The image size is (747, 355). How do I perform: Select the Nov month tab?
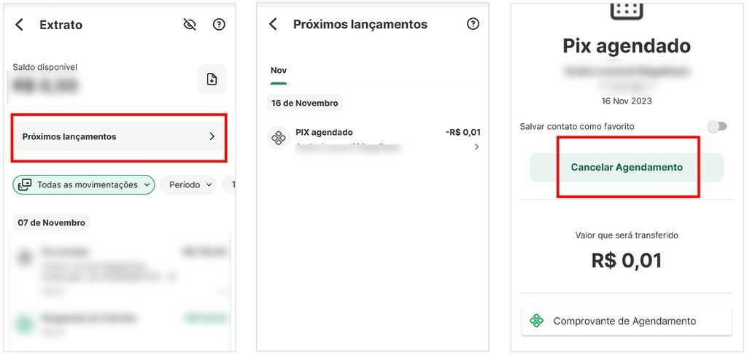click(x=279, y=71)
